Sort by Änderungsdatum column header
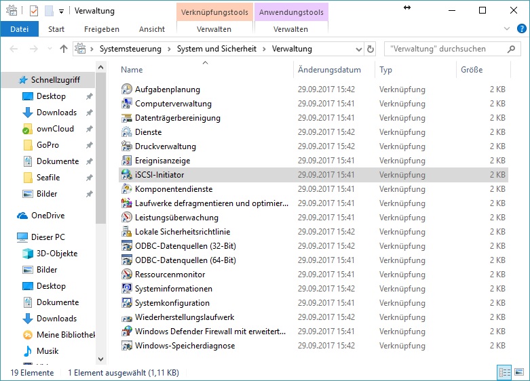 pyautogui.click(x=335, y=70)
